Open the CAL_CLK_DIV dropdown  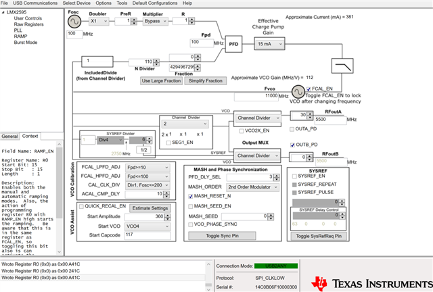click(x=147, y=185)
